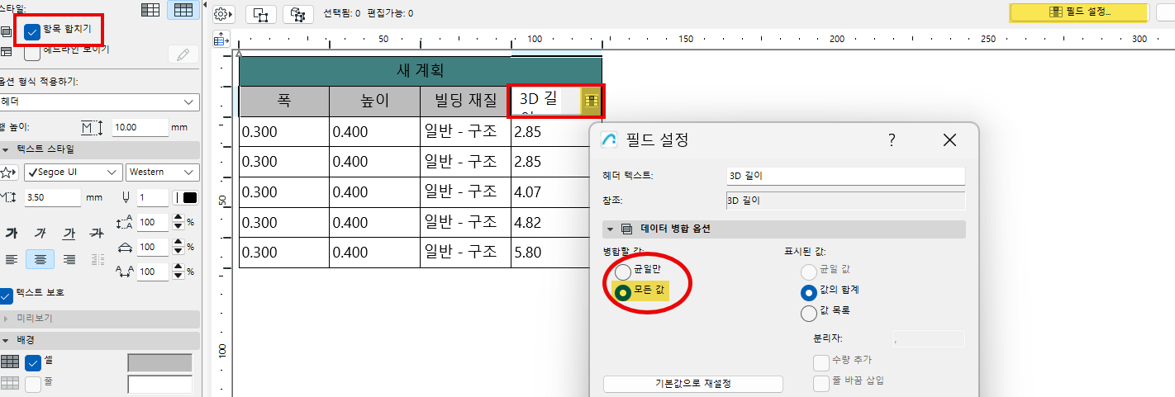Viewport: 1175px width, 397px height.
Task: Toggle bold text 가 style
Action: [12, 233]
